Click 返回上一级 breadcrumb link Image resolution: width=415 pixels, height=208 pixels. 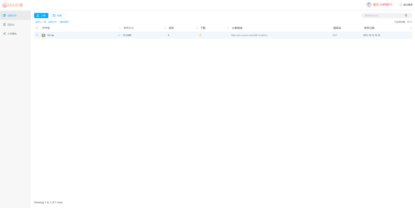41,22
